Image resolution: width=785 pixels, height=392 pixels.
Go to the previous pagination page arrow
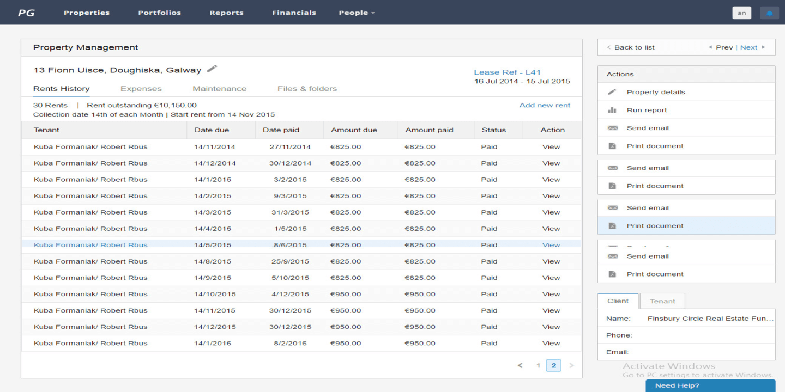(520, 366)
